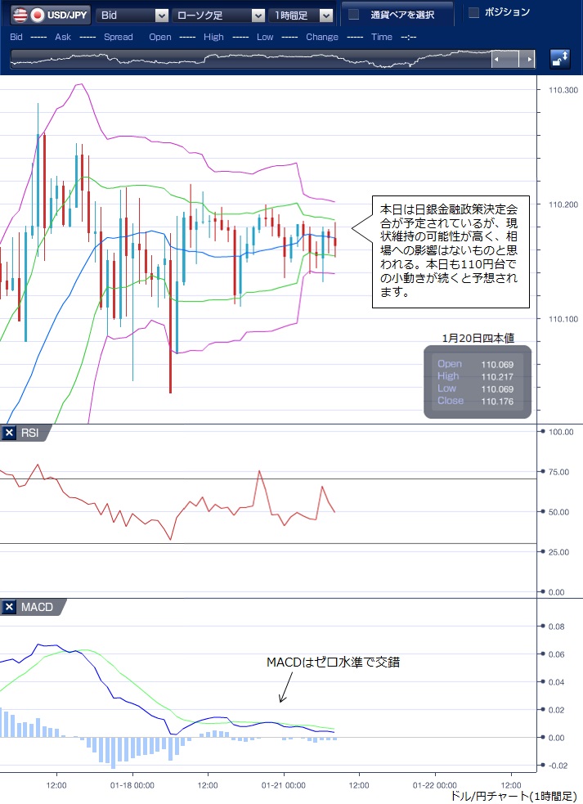This screenshot has width=583, height=804.
Task: Enable the 通貨ペアを選択 checkbox
Action: pos(354,15)
